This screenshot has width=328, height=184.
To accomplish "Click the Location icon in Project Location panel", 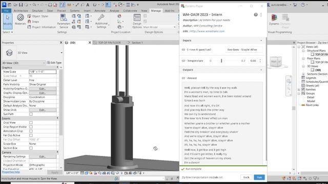I will point(119,16).
